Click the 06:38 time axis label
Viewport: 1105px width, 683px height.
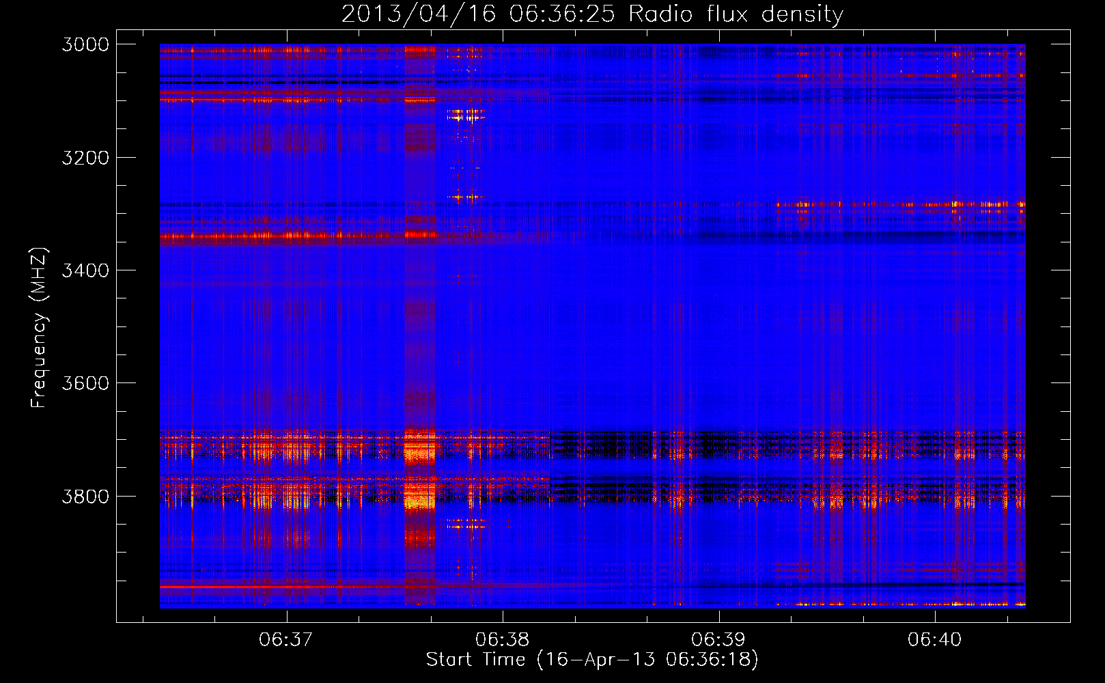pyautogui.click(x=503, y=640)
